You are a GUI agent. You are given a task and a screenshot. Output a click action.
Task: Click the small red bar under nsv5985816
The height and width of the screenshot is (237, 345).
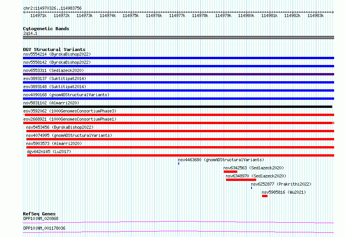[x=265, y=196]
